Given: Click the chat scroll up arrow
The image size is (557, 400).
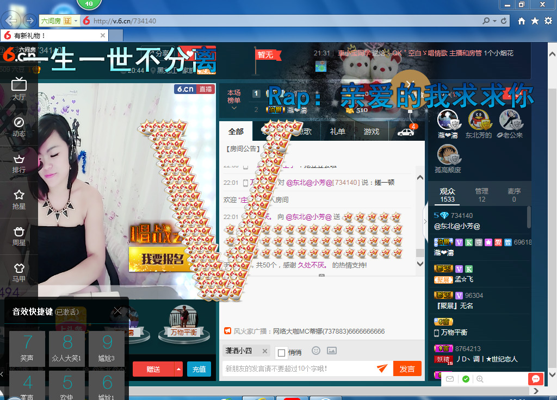Looking at the screenshot, I should point(420,178).
